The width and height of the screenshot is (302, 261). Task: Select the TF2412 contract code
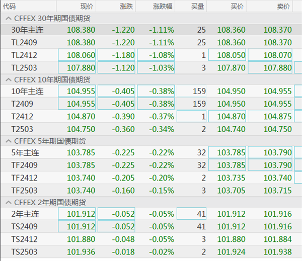[x=25, y=178]
